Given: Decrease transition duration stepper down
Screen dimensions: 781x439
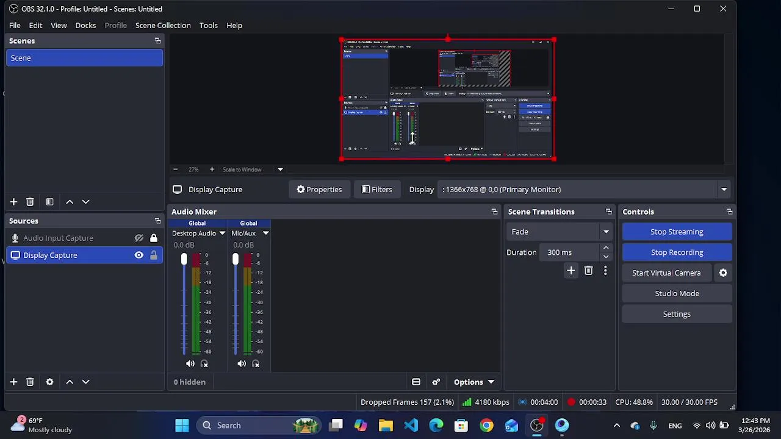Looking at the screenshot, I should click(x=606, y=257).
